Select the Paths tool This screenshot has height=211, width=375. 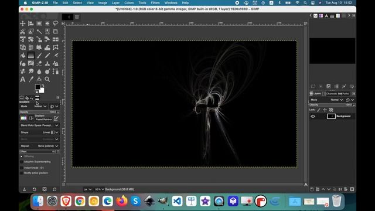tap(55, 72)
